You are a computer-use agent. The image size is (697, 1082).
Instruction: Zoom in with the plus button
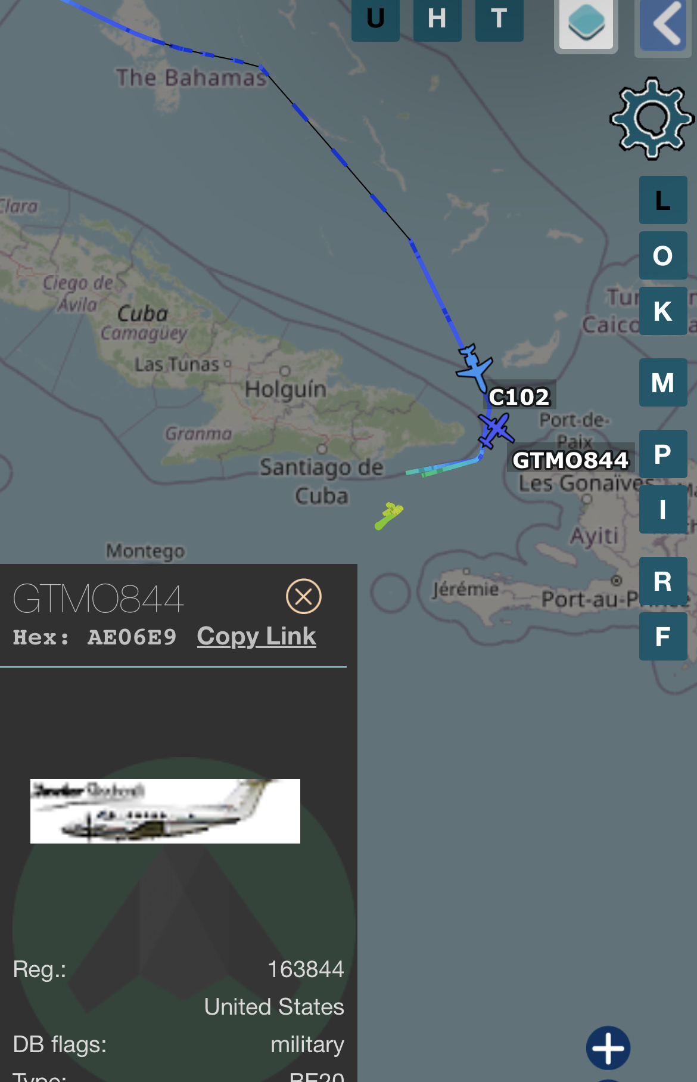608,1048
